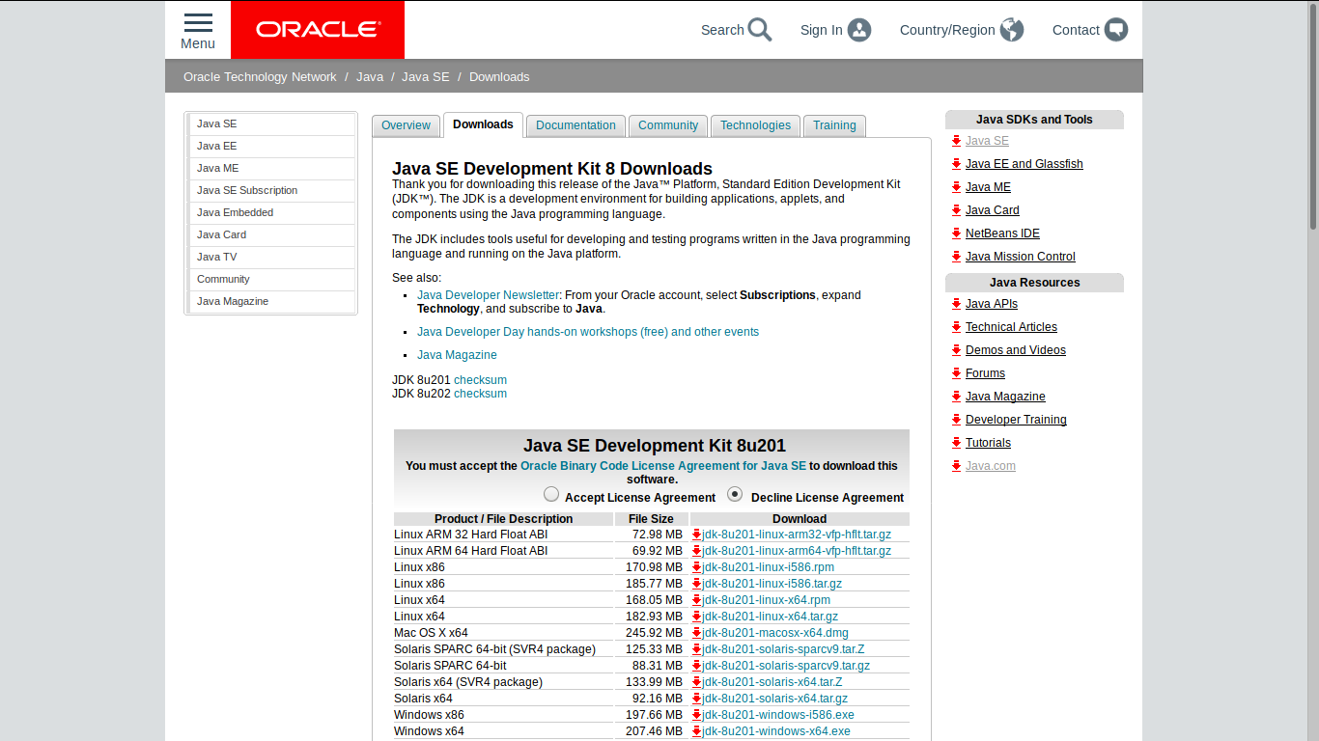
Task: Click red arrow icon beside Demos and Videos
Action: click(956, 350)
